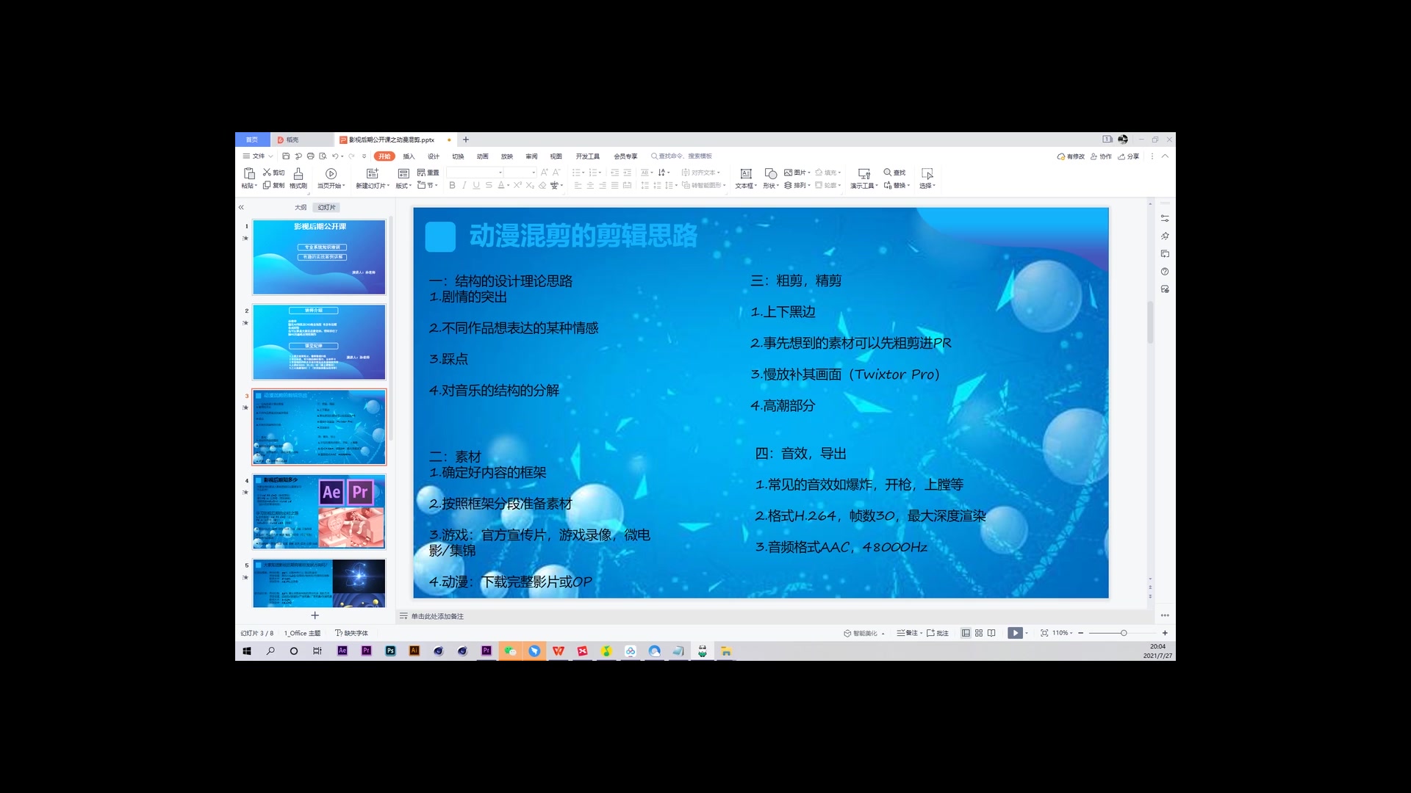
Task: Click the Undo arrow icon
Action: coord(335,156)
